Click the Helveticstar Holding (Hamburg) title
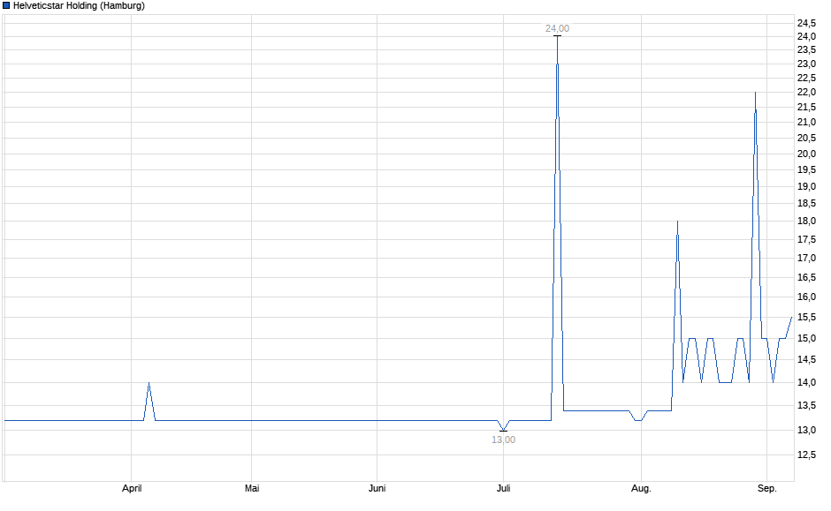This screenshot has width=831, height=511. pos(79,6)
